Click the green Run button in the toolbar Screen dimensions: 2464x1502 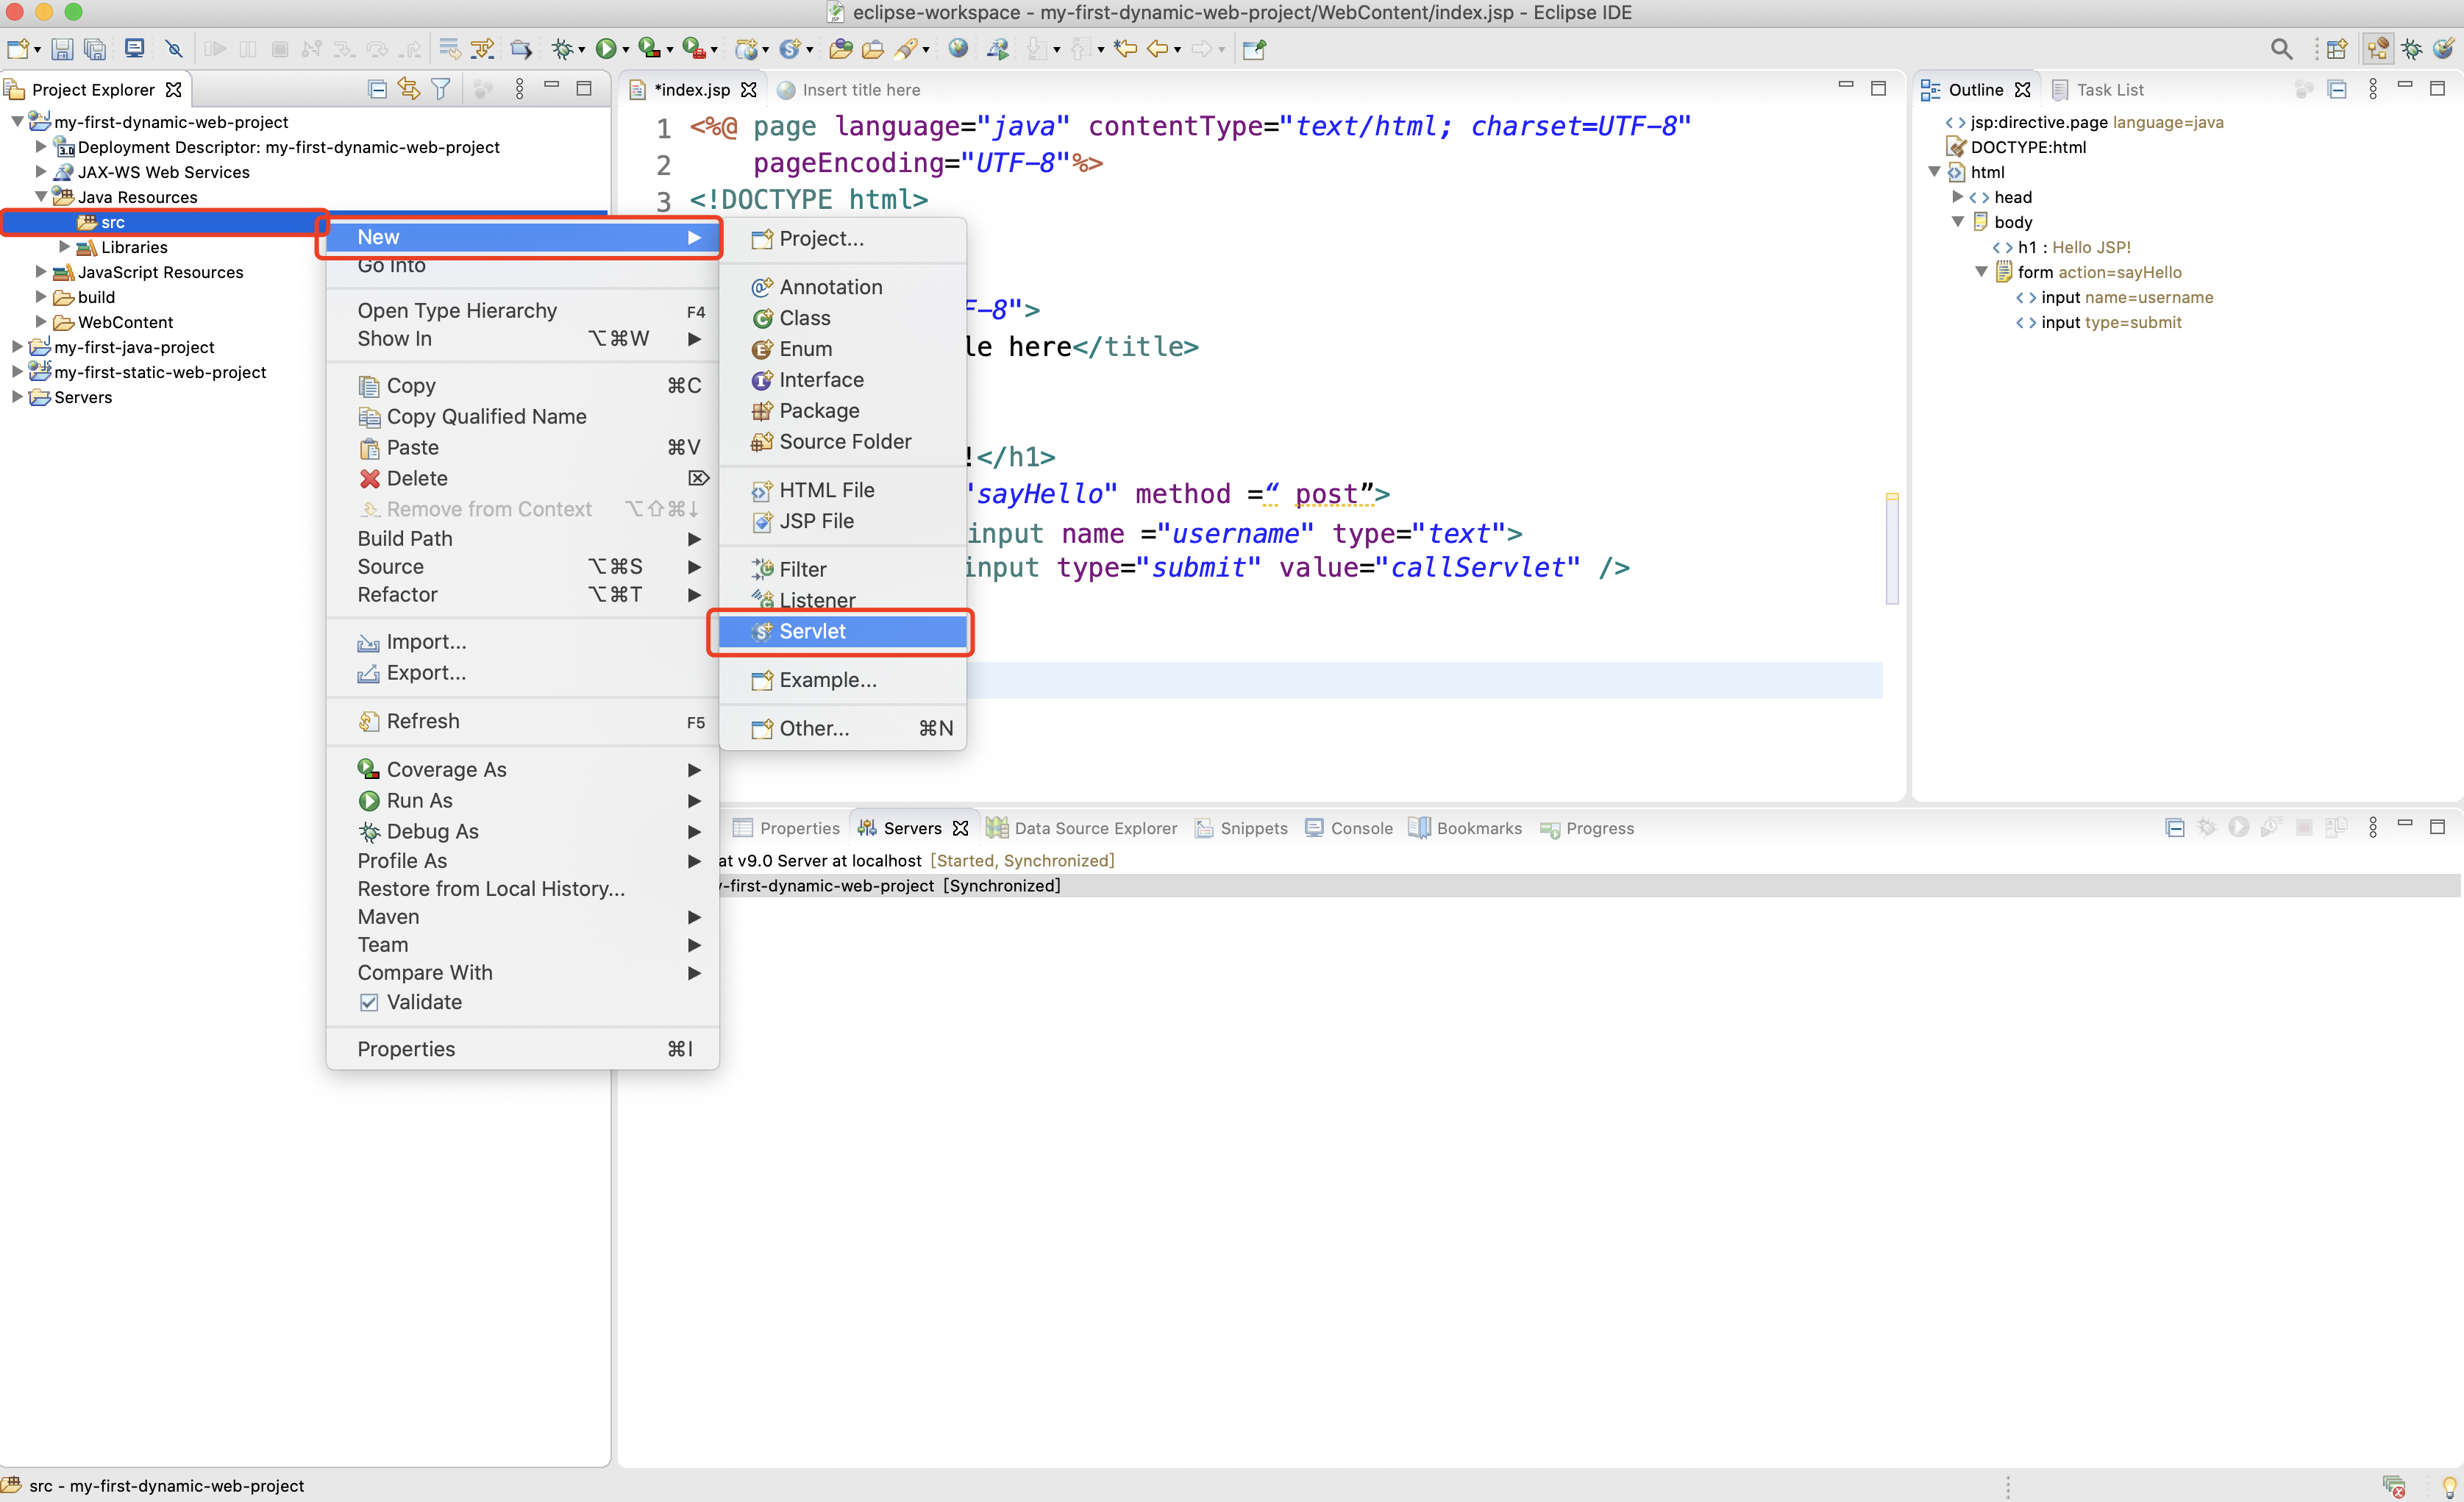(605, 48)
